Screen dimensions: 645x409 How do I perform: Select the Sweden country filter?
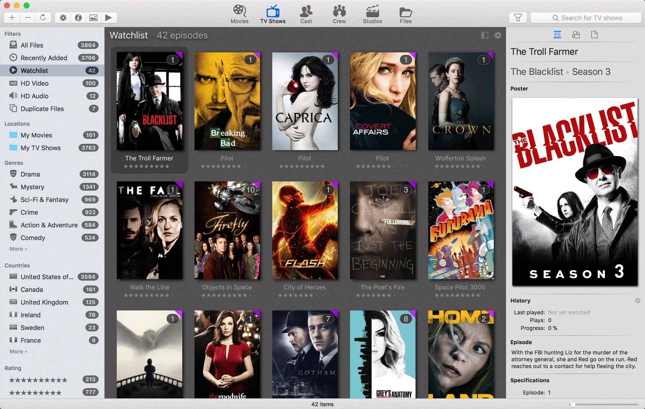pyautogui.click(x=52, y=328)
